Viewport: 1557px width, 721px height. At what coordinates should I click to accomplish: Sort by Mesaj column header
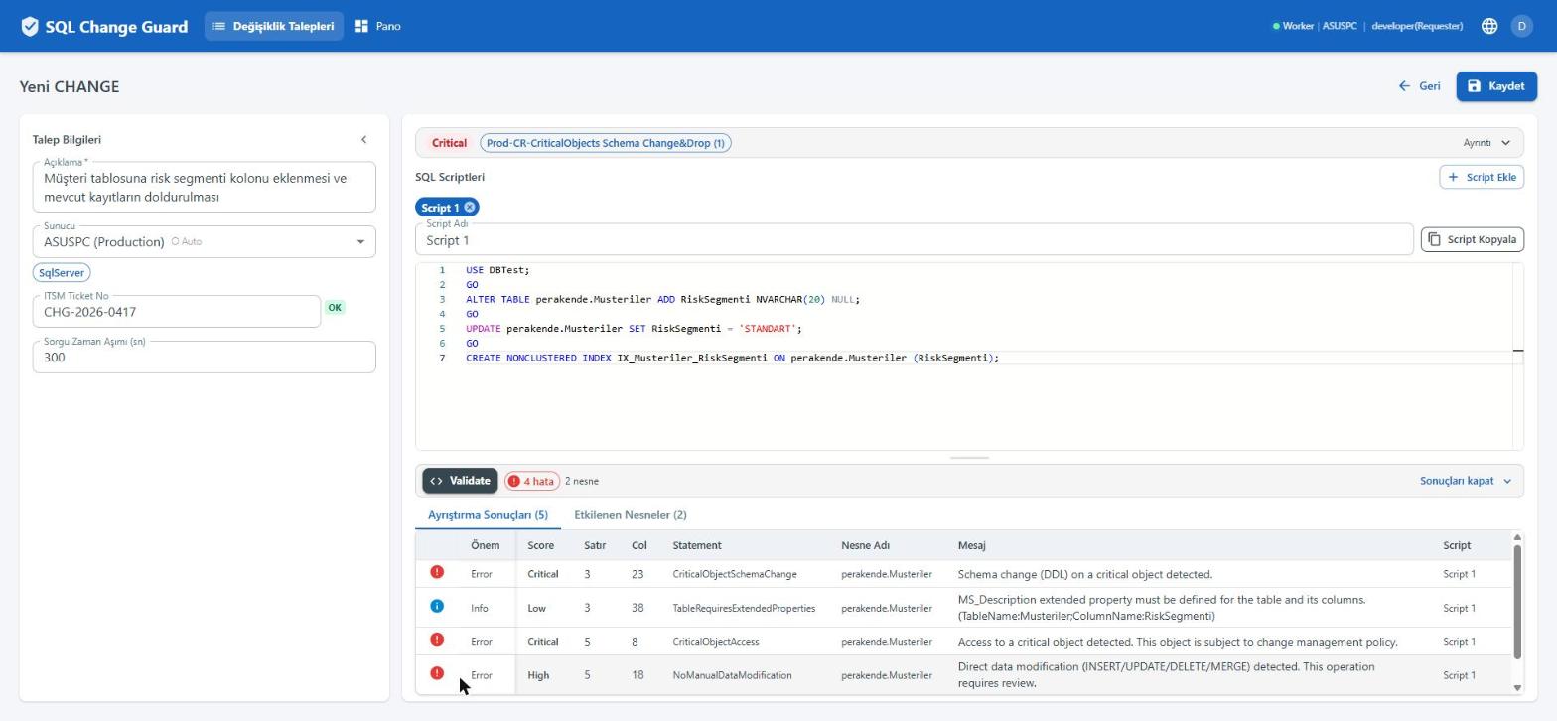point(971,545)
